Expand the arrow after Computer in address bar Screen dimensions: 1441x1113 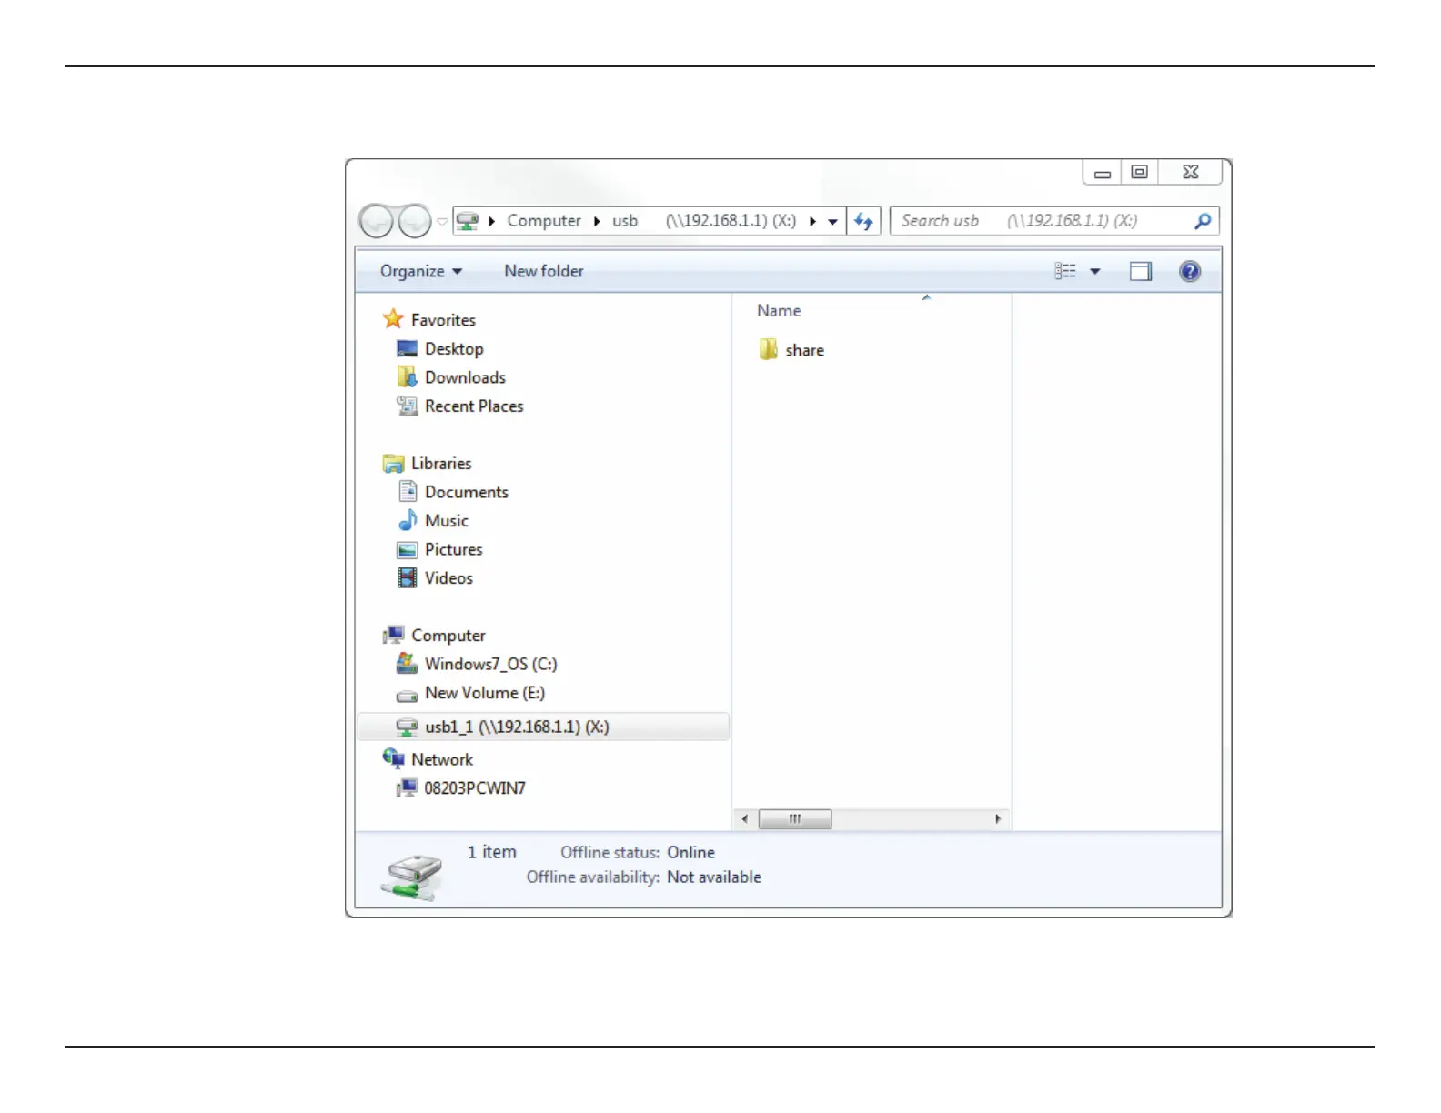[597, 221]
